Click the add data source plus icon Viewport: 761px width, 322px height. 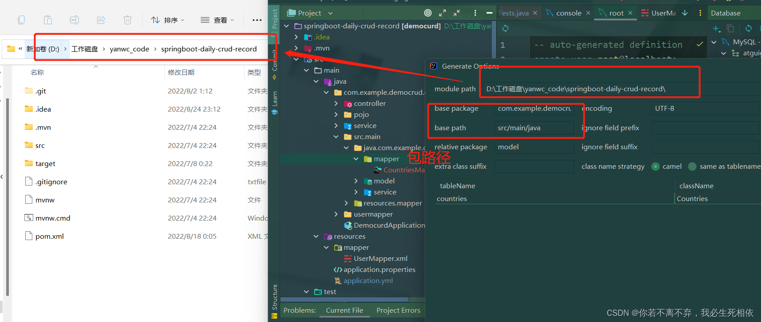716,29
